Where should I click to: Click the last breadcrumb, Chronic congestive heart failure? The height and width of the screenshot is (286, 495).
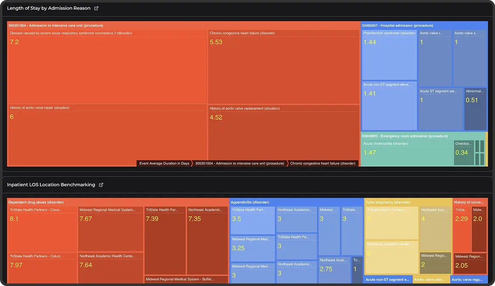323,163
